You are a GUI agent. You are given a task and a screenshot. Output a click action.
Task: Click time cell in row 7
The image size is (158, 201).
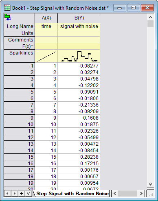[x=46, y=105]
